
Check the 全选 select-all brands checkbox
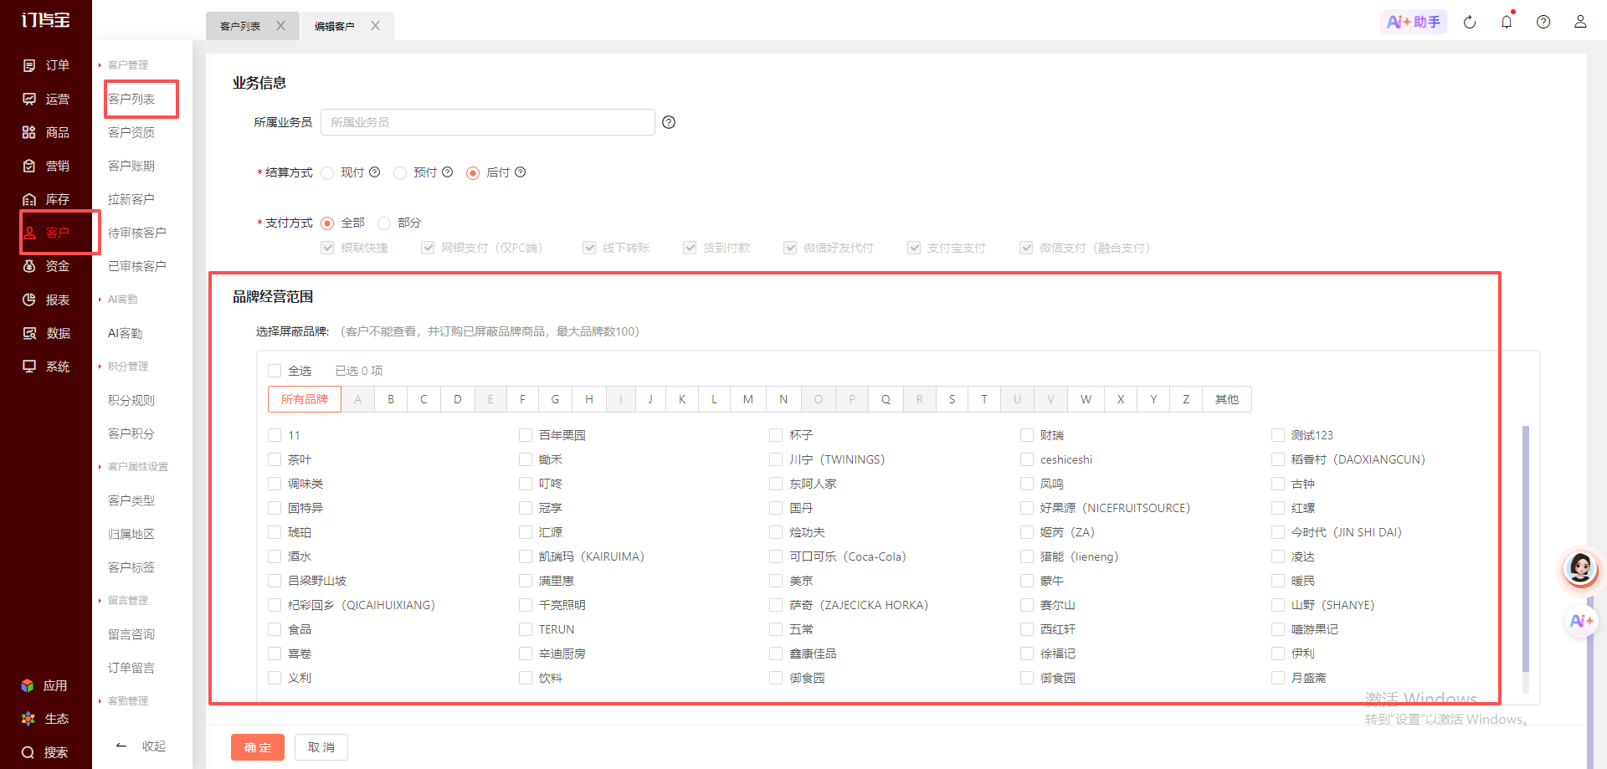pyautogui.click(x=275, y=371)
